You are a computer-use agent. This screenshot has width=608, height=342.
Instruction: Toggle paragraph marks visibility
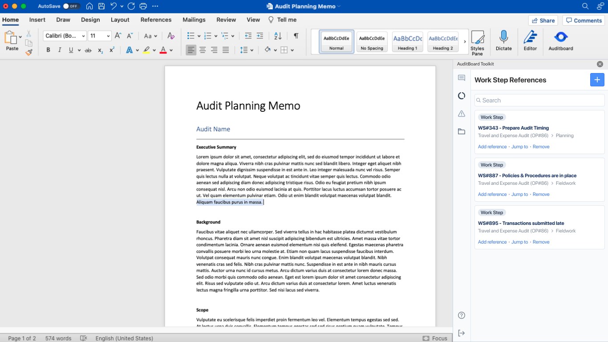(x=296, y=36)
